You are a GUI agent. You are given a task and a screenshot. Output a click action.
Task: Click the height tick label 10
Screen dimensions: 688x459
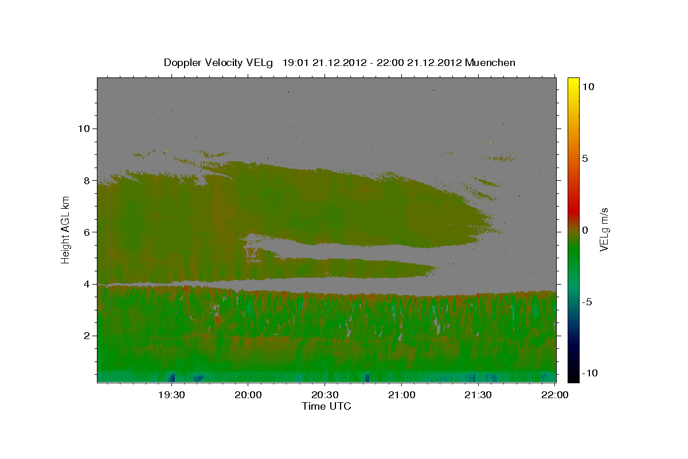pos(84,129)
